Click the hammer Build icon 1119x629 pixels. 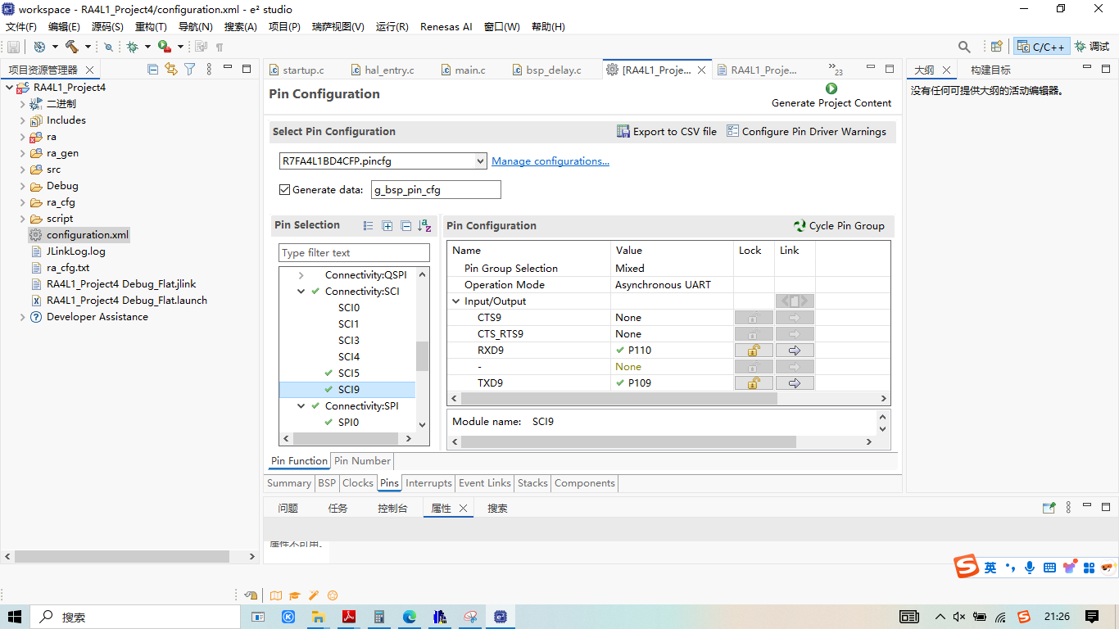72,47
